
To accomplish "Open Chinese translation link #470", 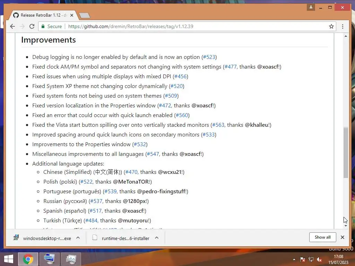I will click(131, 172).
